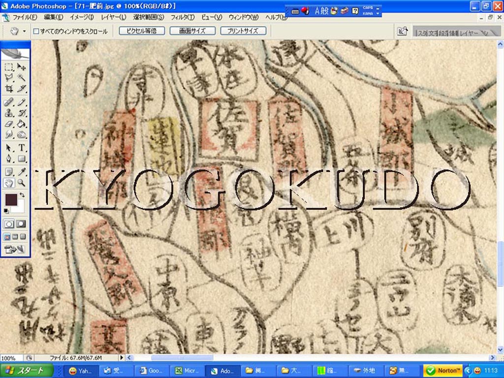The image size is (504, 378).
Task: Set the dark foreground color swatch
Action: 11,199
